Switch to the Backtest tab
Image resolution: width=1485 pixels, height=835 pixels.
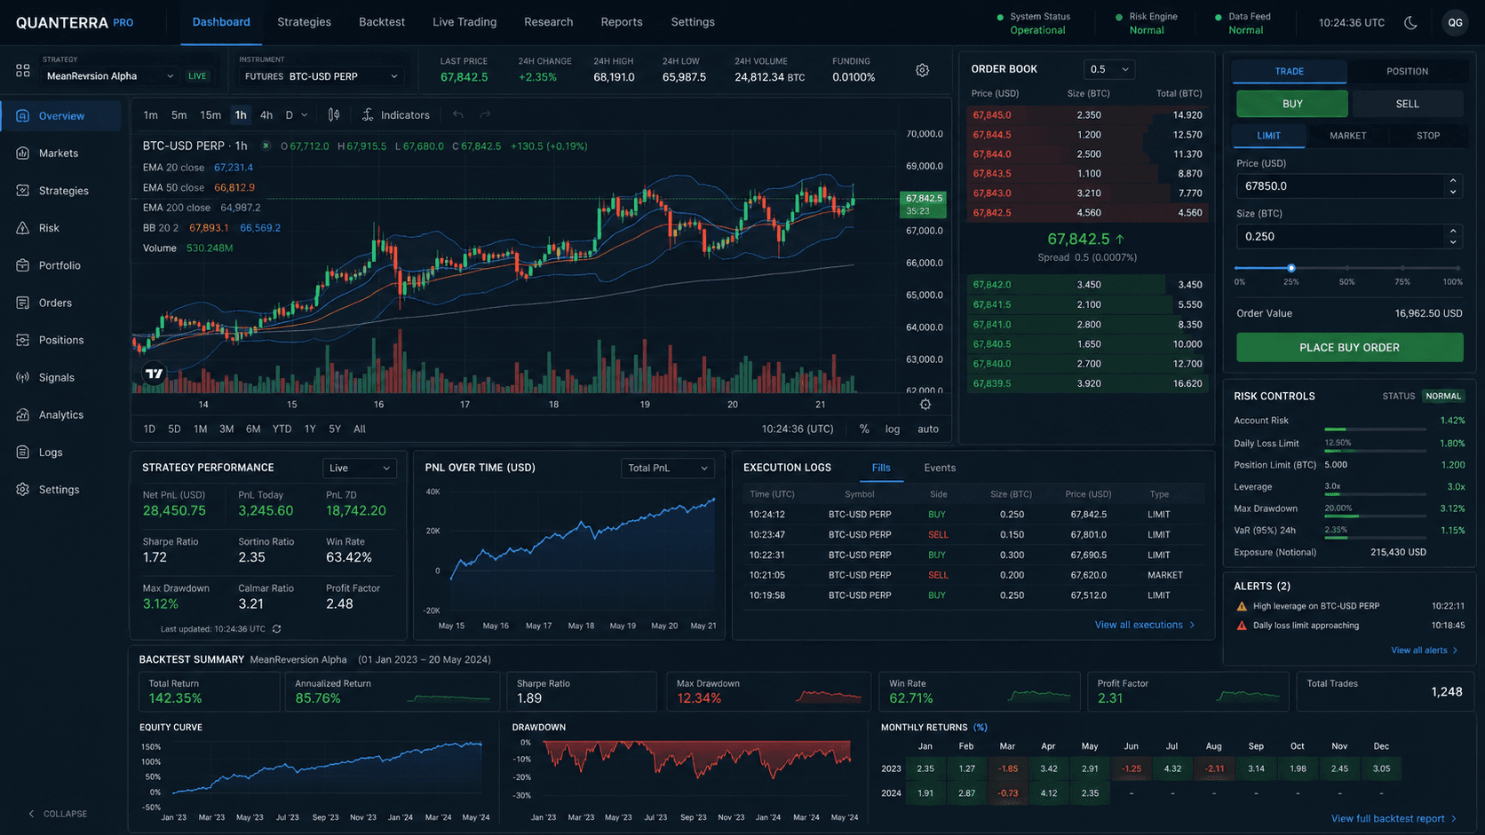pyautogui.click(x=382, y=22)
